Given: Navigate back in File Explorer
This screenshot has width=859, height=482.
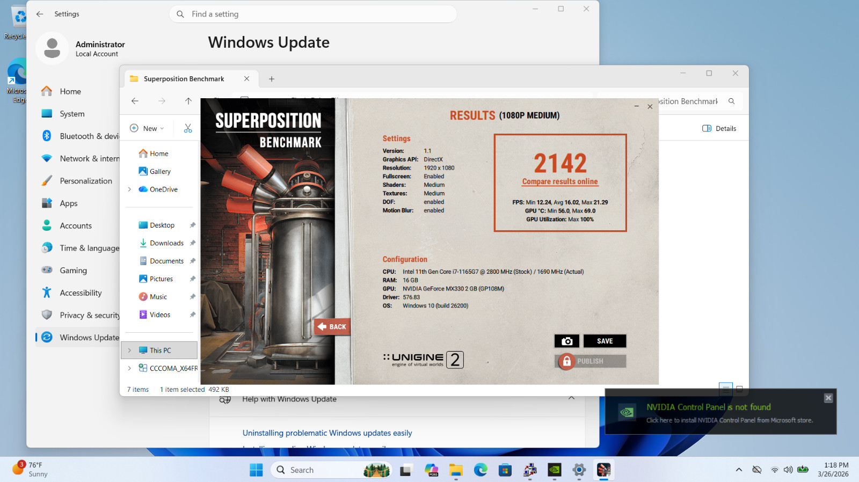Looking at the screenshot, I should (x=135, y=101).
